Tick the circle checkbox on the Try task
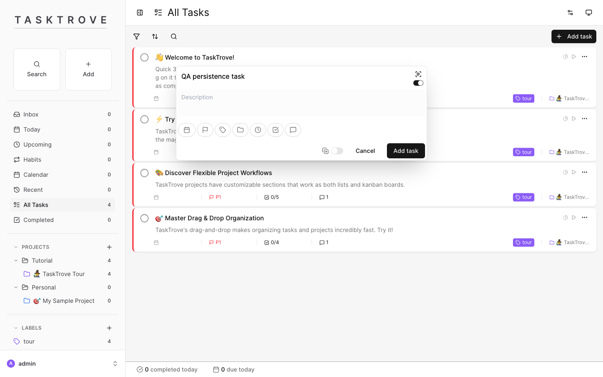 tap(144, 119)
